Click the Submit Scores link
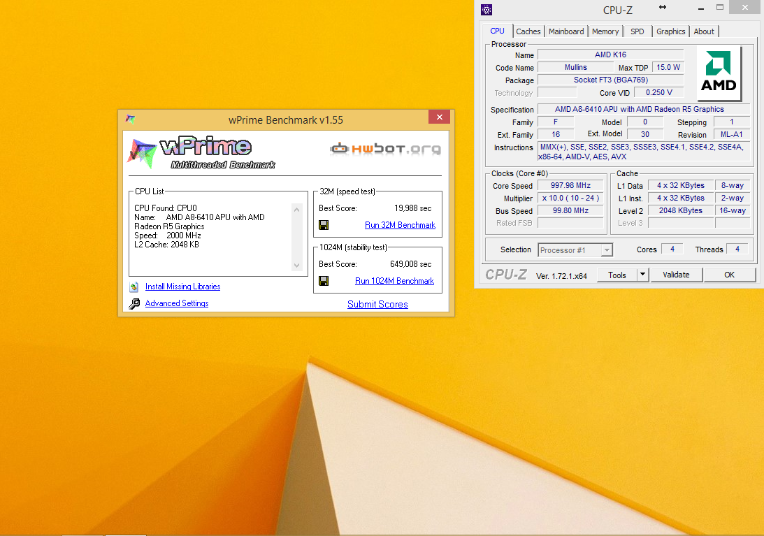Screen dimensions: 764x536 [377, 305]
